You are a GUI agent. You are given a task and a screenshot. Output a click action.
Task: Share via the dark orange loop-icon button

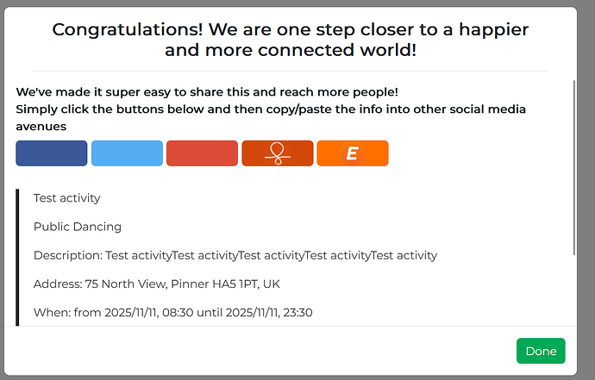pos(277,153)
